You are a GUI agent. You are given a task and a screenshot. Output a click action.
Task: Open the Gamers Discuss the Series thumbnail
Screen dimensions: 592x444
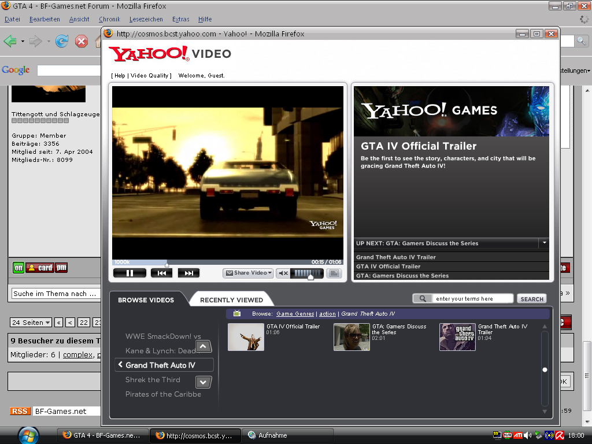click(351, 337)
